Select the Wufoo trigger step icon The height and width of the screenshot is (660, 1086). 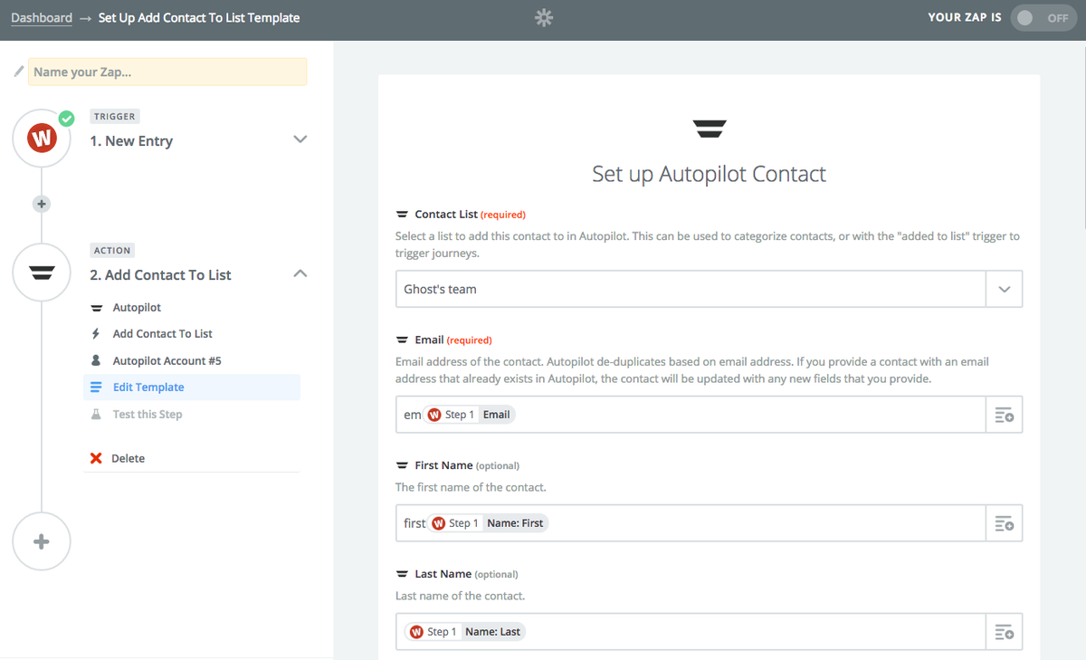[41, 138]
